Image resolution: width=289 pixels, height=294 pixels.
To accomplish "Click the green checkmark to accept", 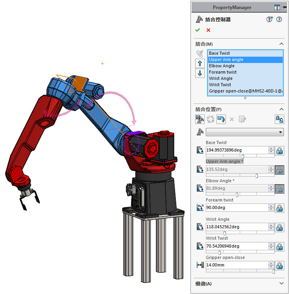I will 198,30.
